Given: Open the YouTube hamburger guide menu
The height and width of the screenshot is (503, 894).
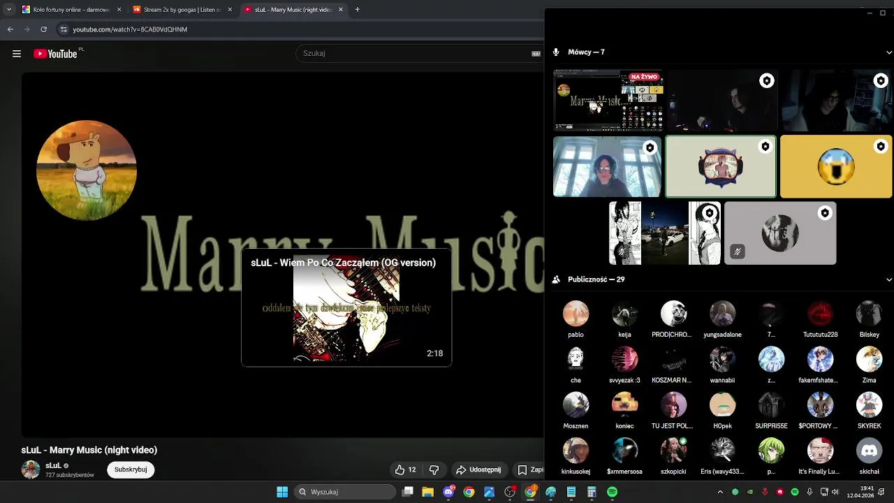Looking at the screenshot, I should (x=17, y=54).
